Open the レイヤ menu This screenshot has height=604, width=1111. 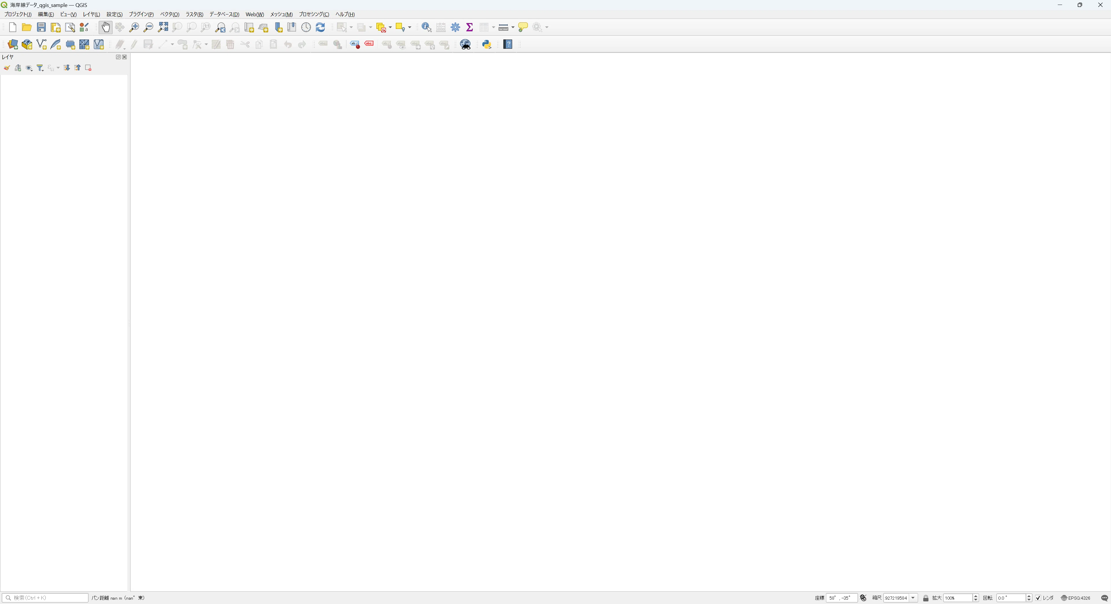[91, 14]
